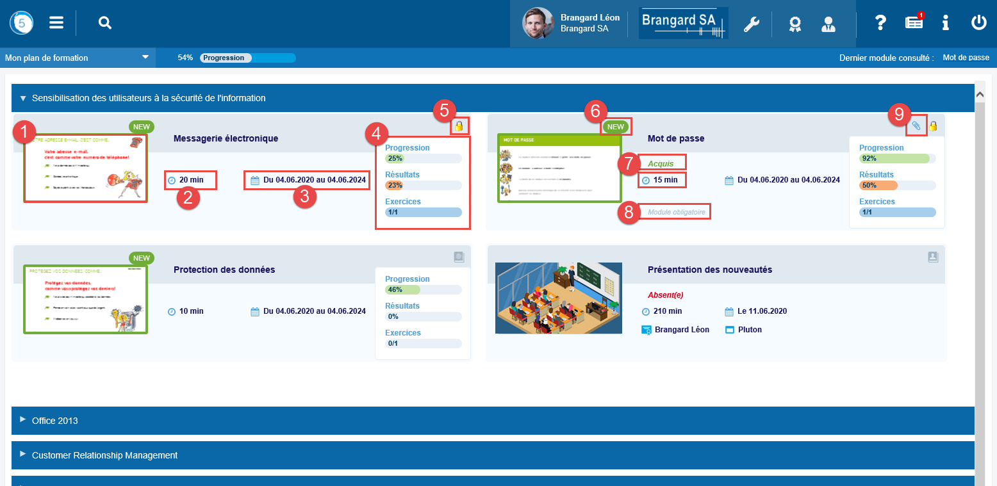
Task: Click the information 'i' icon
Action: (x=946, y=23)
